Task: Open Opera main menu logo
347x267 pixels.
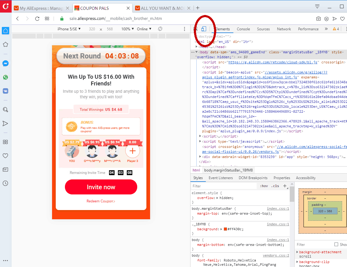Action: [x=6, y=6]
